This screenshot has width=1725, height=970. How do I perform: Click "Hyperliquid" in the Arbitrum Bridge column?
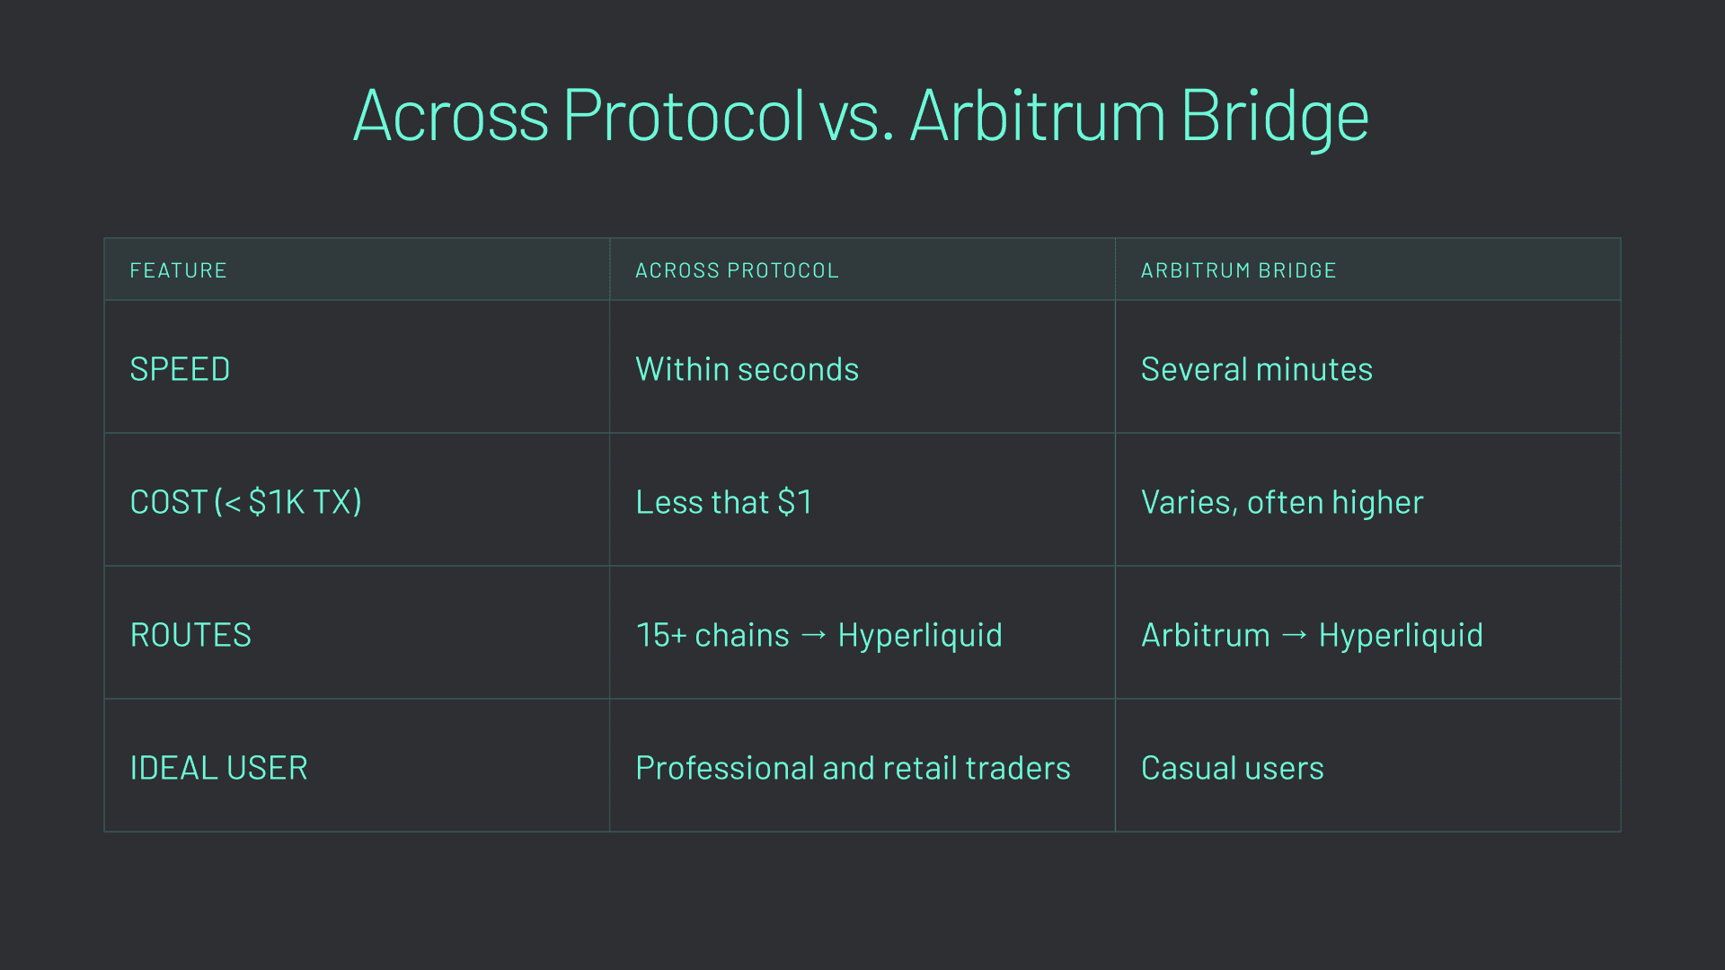(x=1401, y=635)
